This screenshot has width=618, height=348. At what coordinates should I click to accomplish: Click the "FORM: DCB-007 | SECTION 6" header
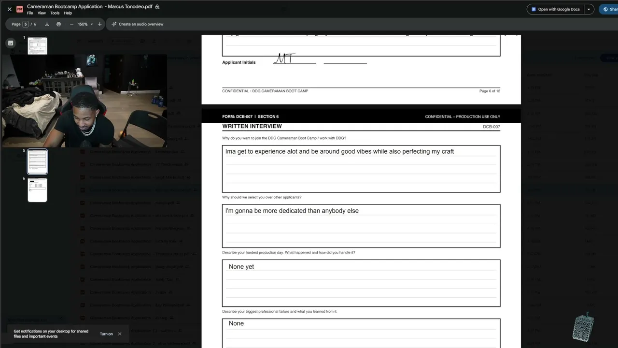251,116
